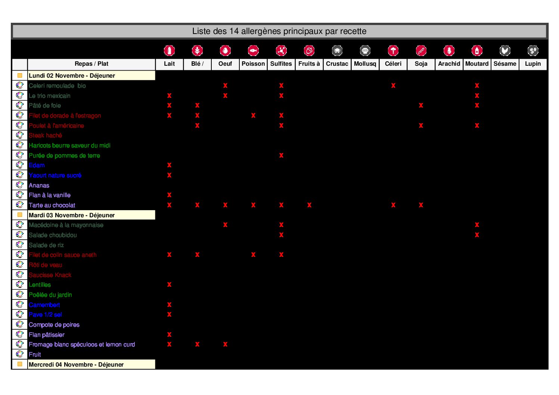Image resolution: width=559 pixels, height=395 pixels.
Task: Select the dish Poulet à l'américaine
Action: click(x=56, y=125)
